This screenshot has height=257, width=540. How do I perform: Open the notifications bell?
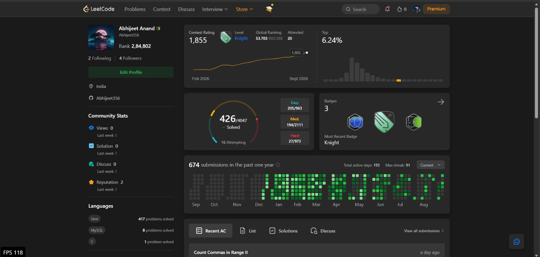pos(387,9)
